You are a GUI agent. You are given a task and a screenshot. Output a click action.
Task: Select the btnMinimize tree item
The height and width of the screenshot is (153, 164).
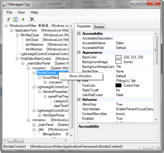[34, 49]
